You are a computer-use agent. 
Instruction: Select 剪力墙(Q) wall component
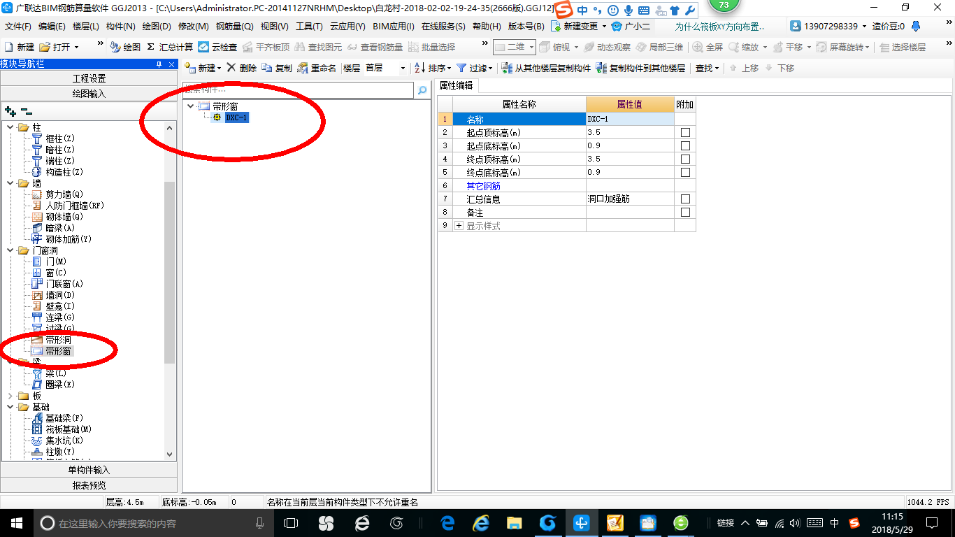pyautogui.click(x=64, y=194)
